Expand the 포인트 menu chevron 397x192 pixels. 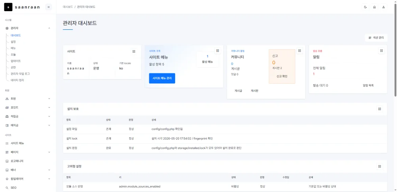pos(49,108)
